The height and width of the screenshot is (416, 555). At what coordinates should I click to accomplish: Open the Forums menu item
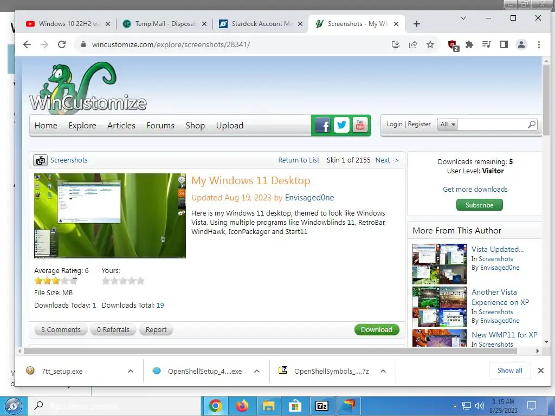[x=160, y=126]
